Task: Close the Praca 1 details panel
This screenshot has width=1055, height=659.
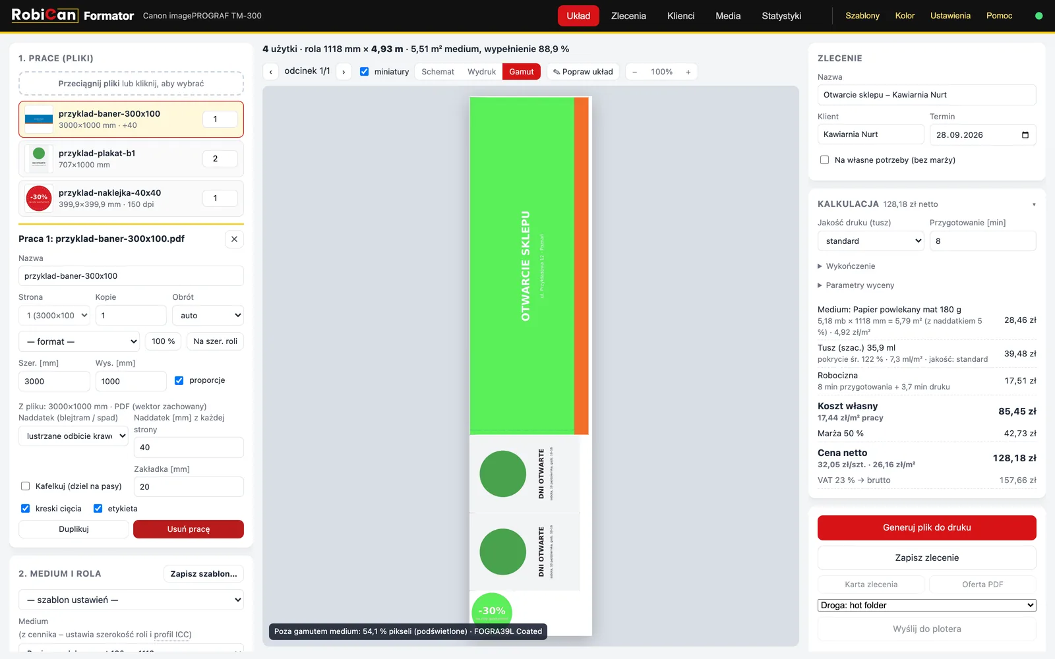Action: (234, 239)
